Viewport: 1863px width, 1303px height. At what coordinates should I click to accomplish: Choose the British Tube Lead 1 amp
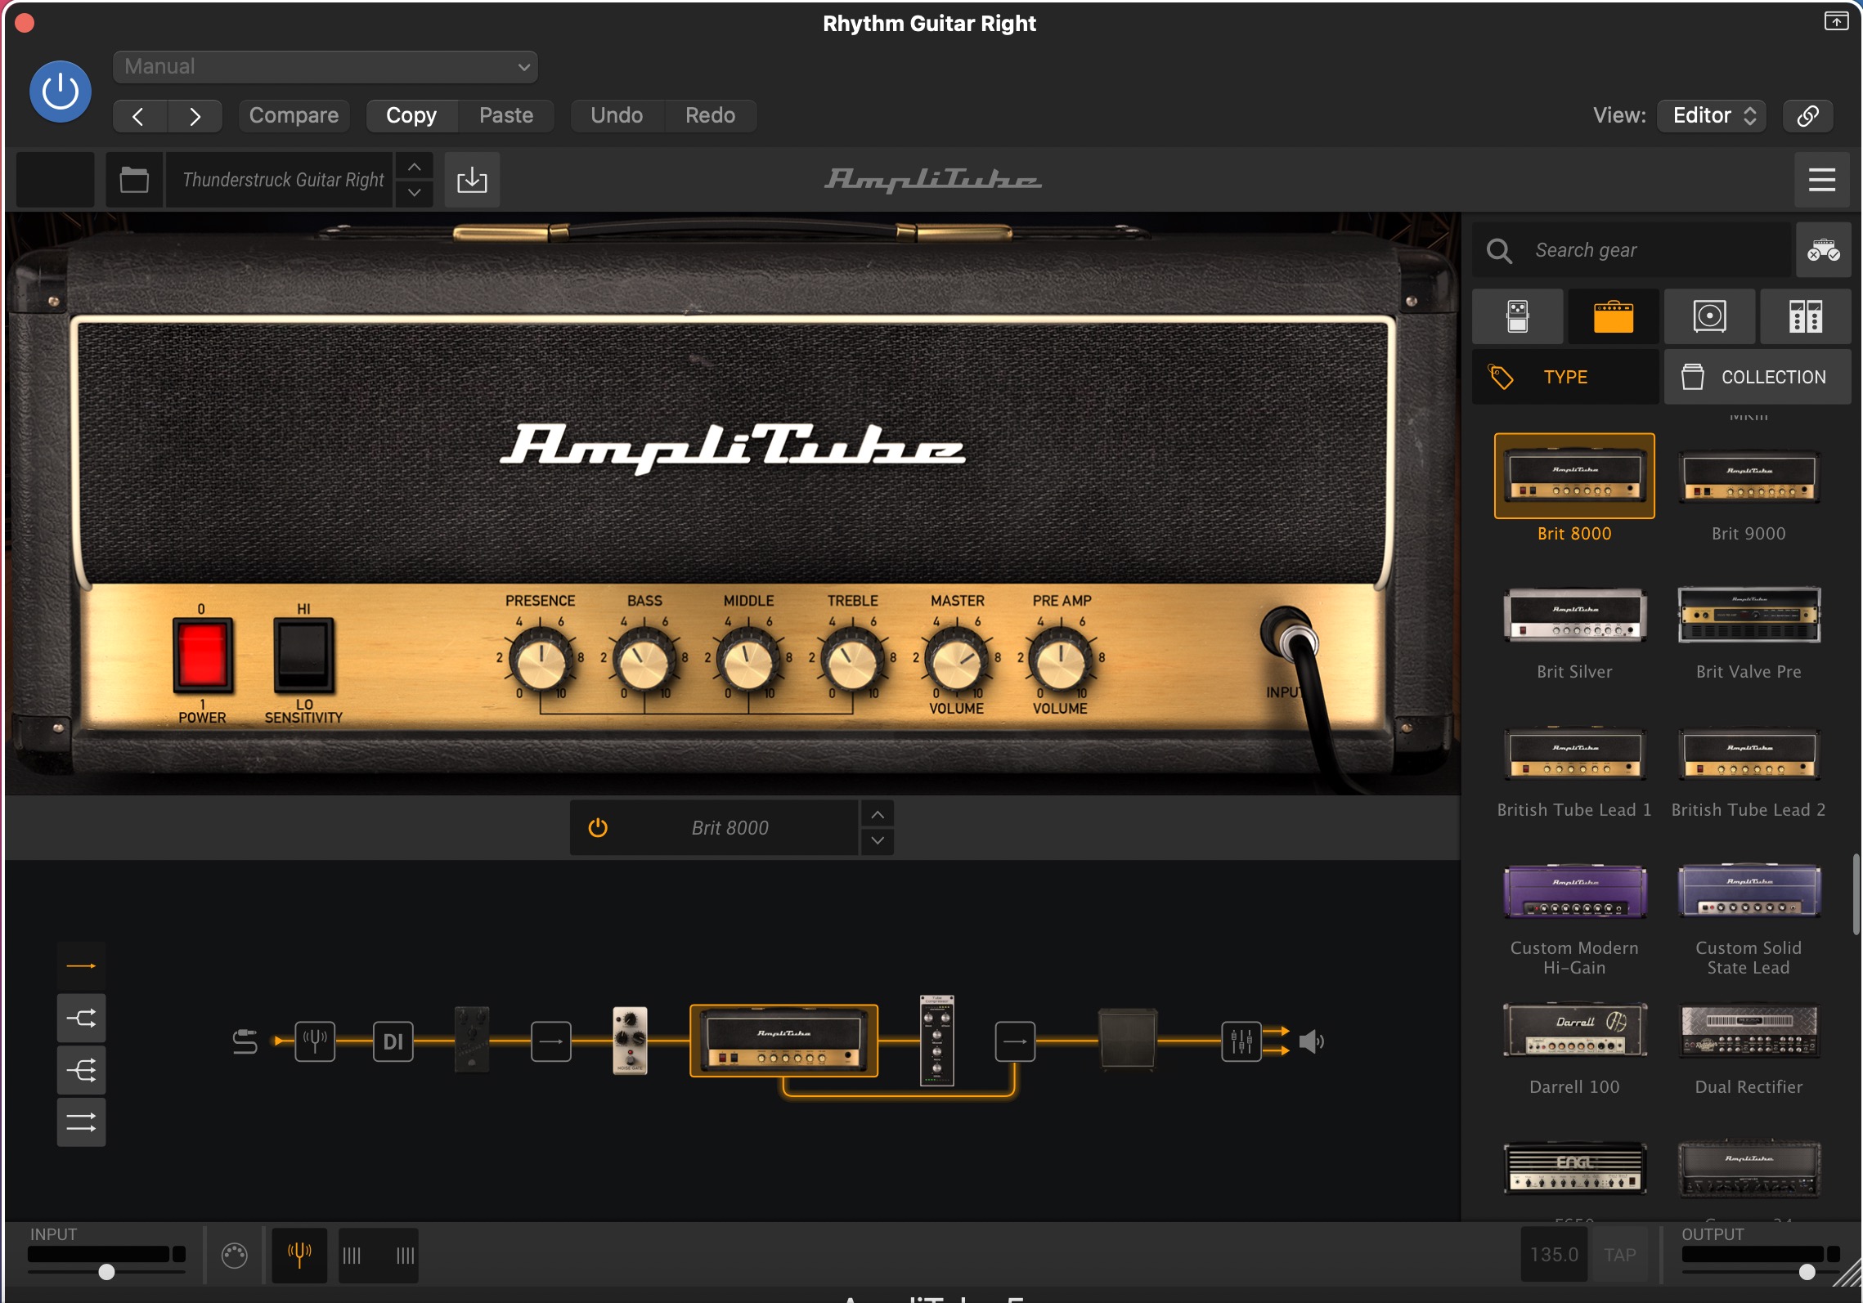tap(1574, 754)
